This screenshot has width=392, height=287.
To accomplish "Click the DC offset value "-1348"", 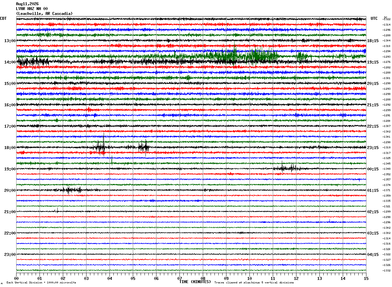I will (386, 169).
